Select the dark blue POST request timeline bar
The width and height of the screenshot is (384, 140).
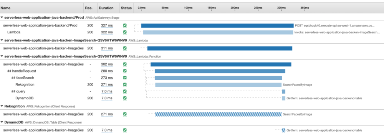tap(217, 25)
